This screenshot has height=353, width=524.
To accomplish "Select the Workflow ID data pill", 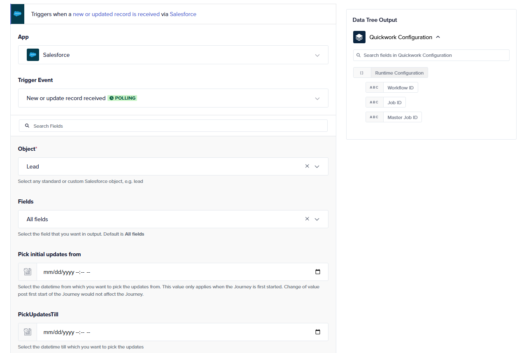I will click(x=392, y=88).
